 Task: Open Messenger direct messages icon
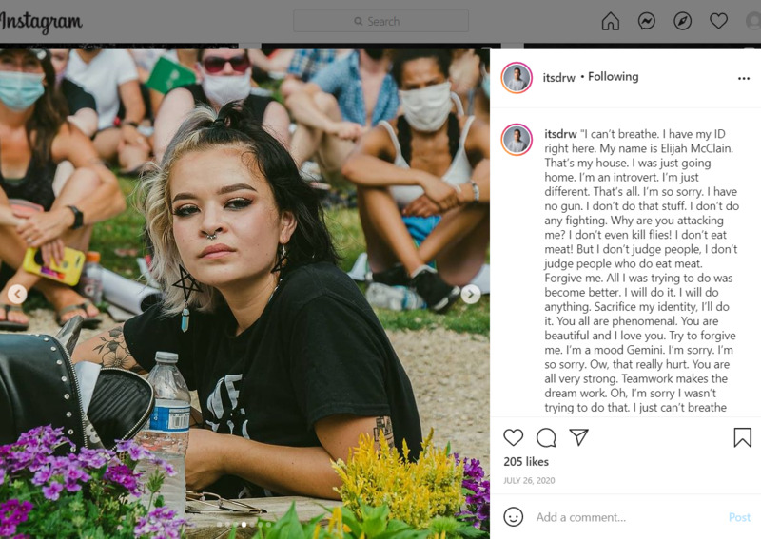click(x=647, y=21)
